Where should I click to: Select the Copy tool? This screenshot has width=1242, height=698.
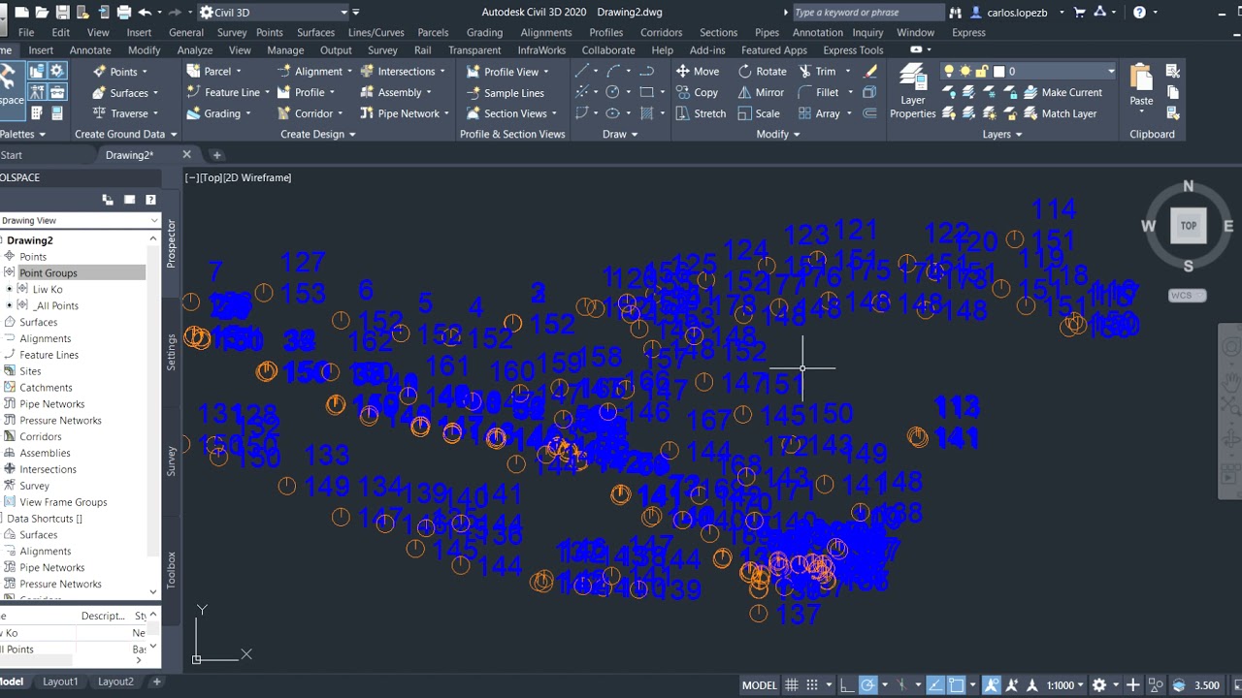697,92
